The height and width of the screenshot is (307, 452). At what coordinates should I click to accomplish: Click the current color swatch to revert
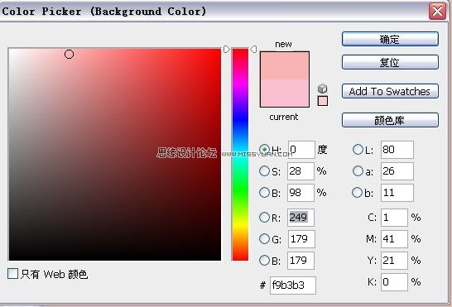pos(285,94)
